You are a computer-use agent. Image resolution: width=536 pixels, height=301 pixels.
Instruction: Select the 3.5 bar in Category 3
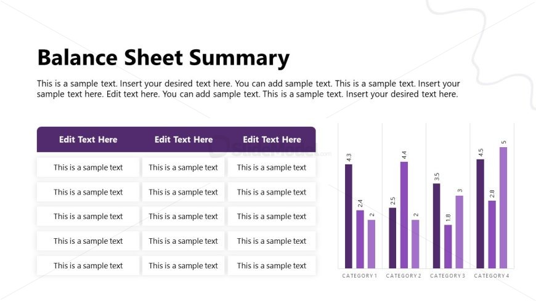[437, 225]
